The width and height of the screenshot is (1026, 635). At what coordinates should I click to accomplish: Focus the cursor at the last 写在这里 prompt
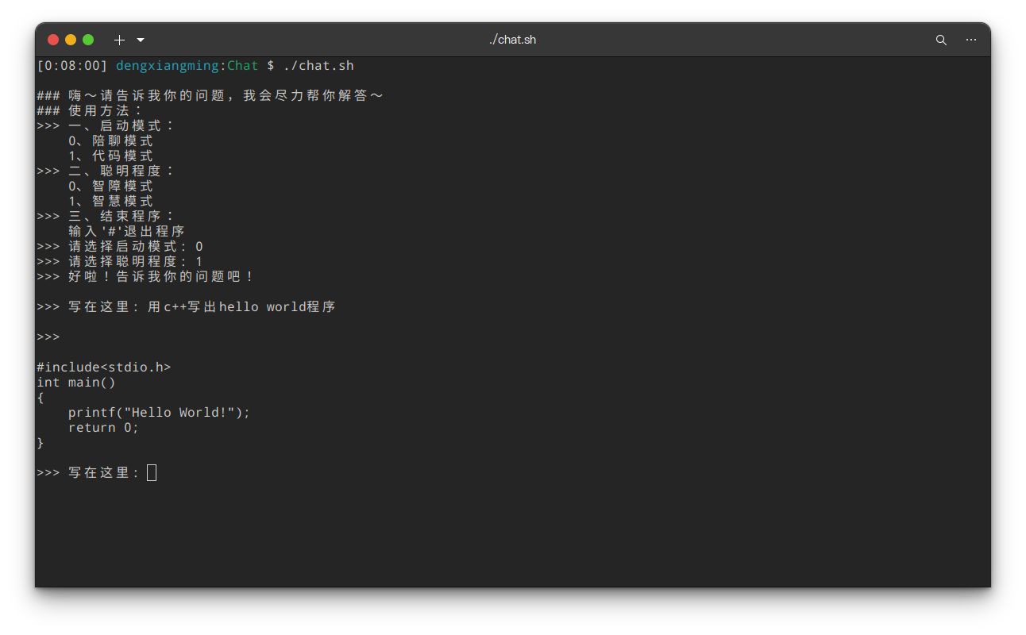click(152, 473)
